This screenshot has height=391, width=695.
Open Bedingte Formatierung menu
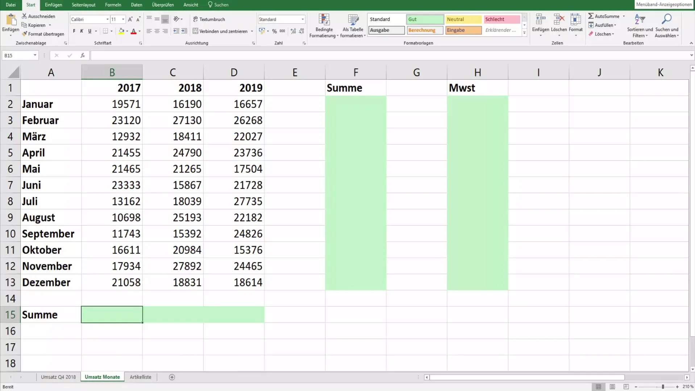(x=324, y=26)
